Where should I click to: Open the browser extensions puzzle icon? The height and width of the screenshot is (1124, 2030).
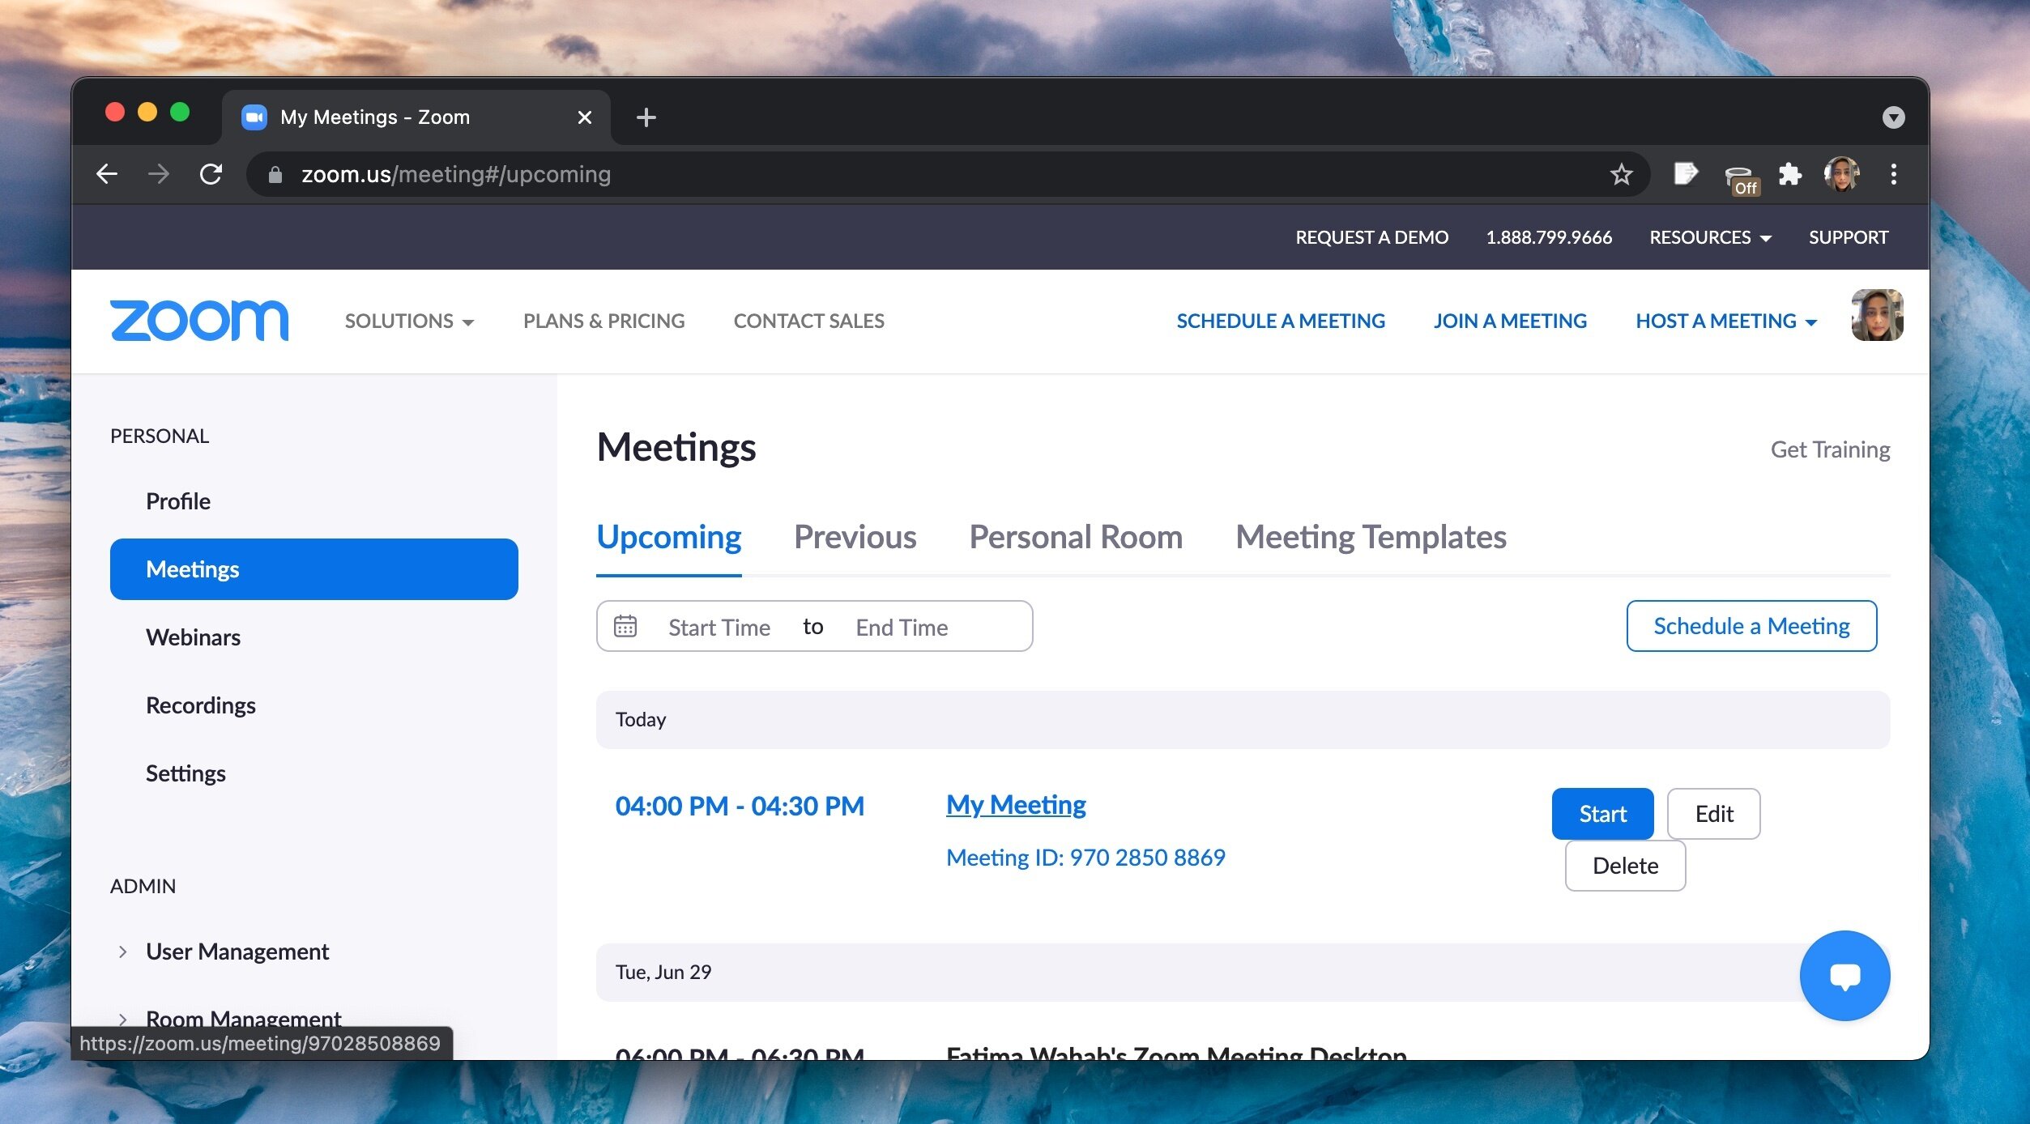[x=1790, y=173]
